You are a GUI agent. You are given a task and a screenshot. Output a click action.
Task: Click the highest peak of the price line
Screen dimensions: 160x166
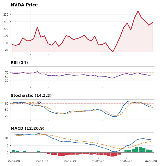pyautogui.click(x=138, y=11)
